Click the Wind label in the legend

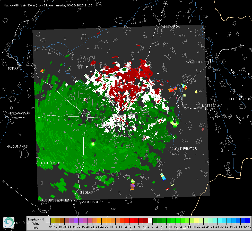[x=36, y=223]
